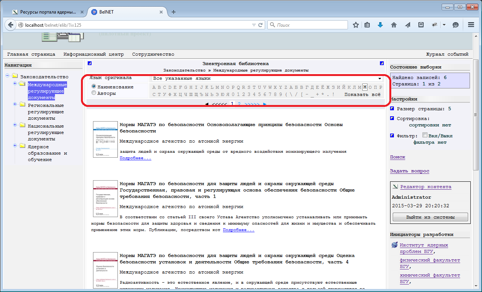Open a new browser tab with plus
482x292 pixels.
pyautogui.click(x=174, y=12)
